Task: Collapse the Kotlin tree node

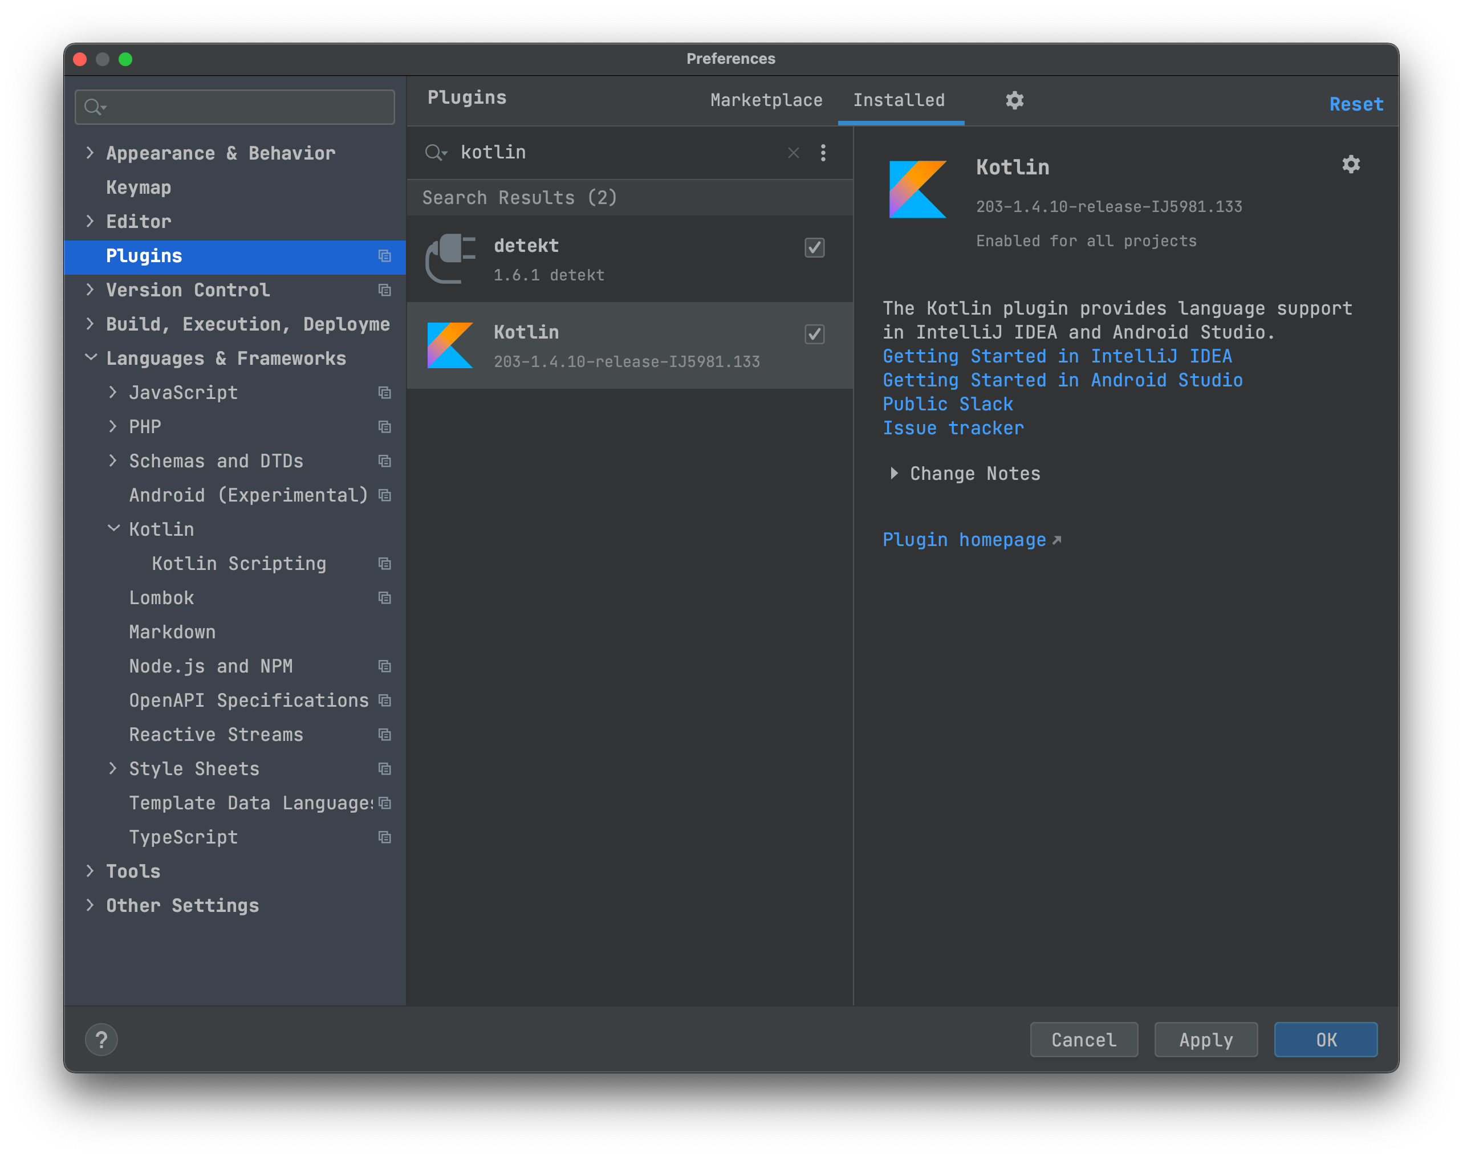Action: (x=113, y=528)
